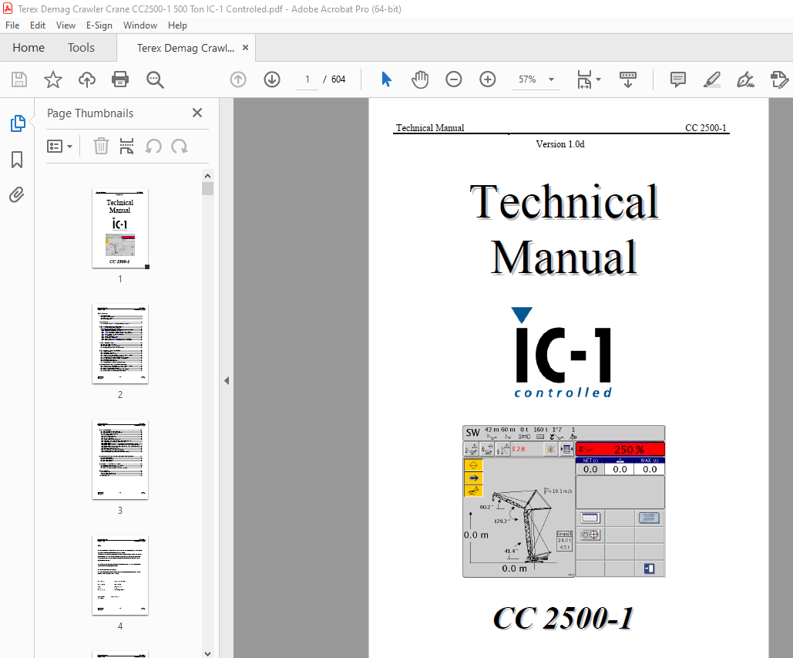Open thumbnail options dropdown menu
The height and width of the screenshot is (658, 793).
tap(59, 147)
